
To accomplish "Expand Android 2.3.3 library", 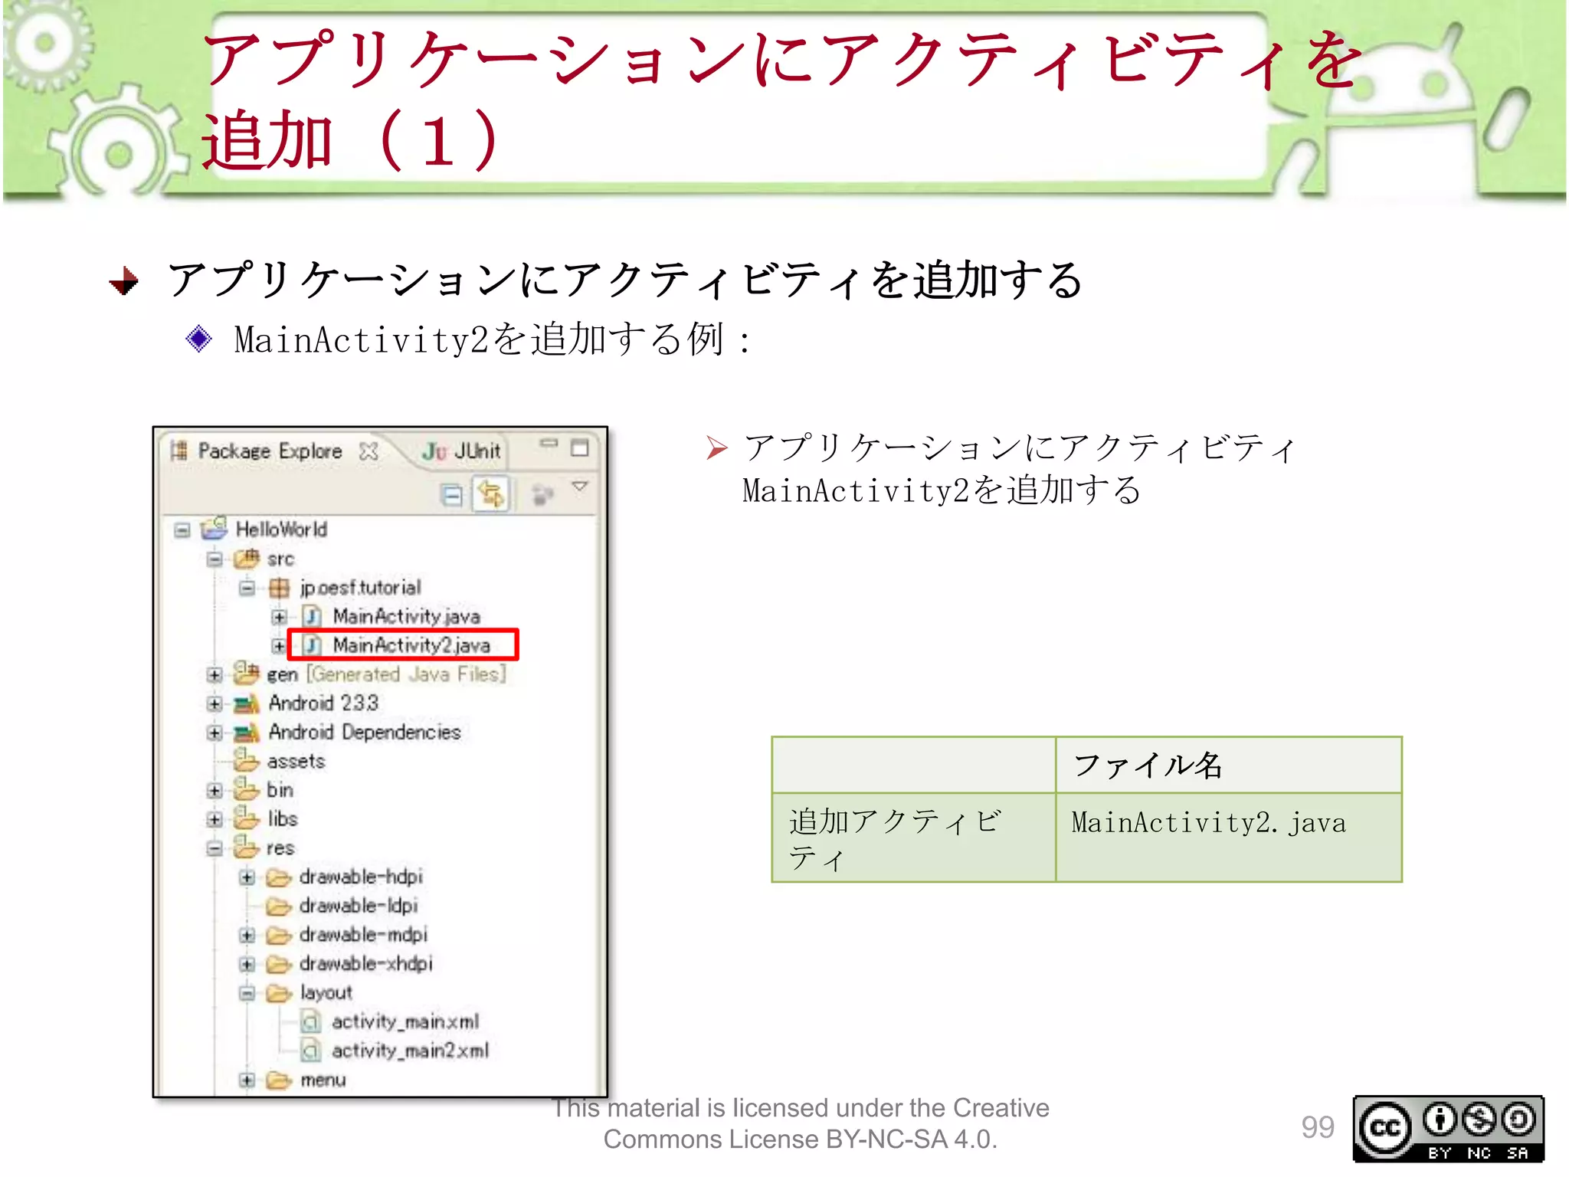I will tap(215, 703).
